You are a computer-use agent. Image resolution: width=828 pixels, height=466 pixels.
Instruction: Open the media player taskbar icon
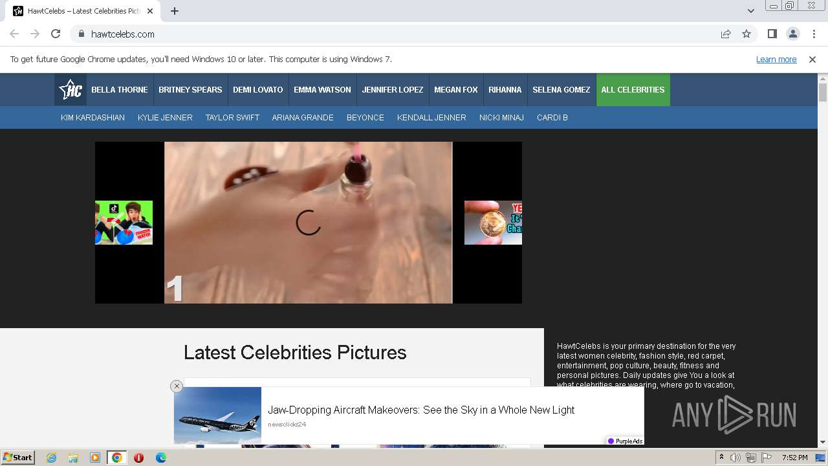coord(95,458)
